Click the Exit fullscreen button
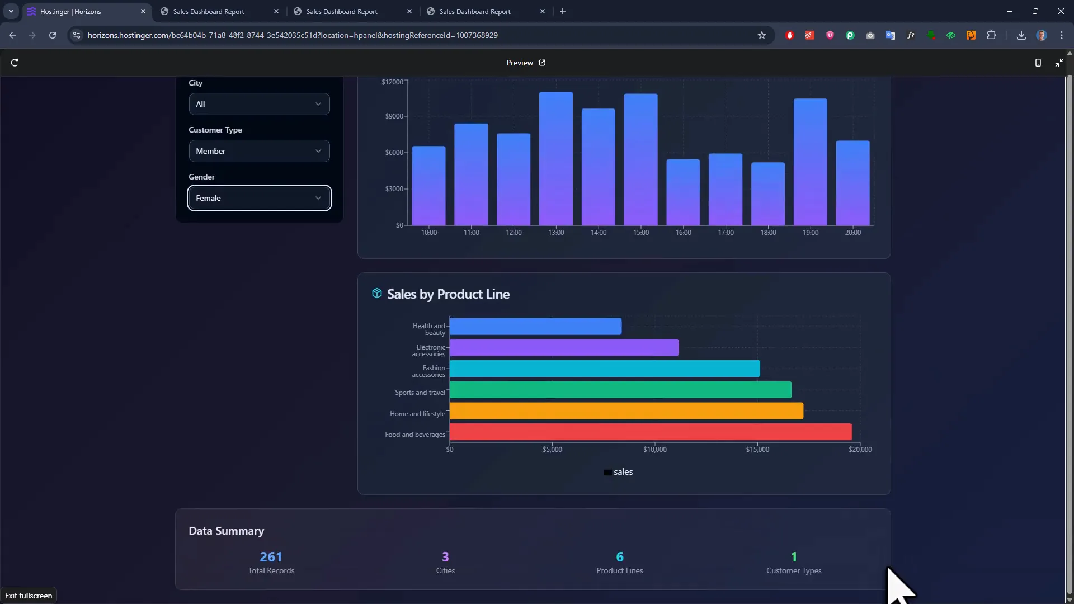 click(x=28, y=595)
